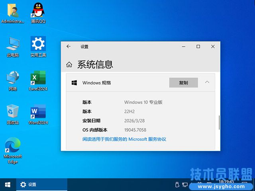Open the Microsoft 服务协议 link
The width and height of the screenshot is (255, 191).
tap(124, 139)
